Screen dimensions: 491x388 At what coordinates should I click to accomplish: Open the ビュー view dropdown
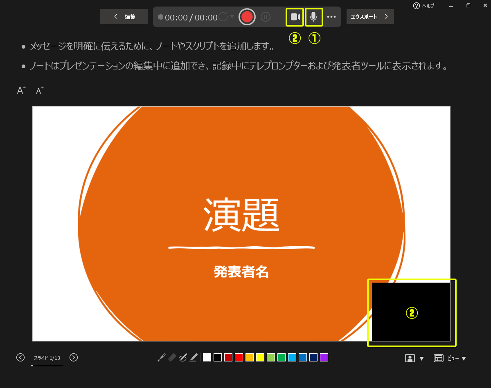coord(450,358)
